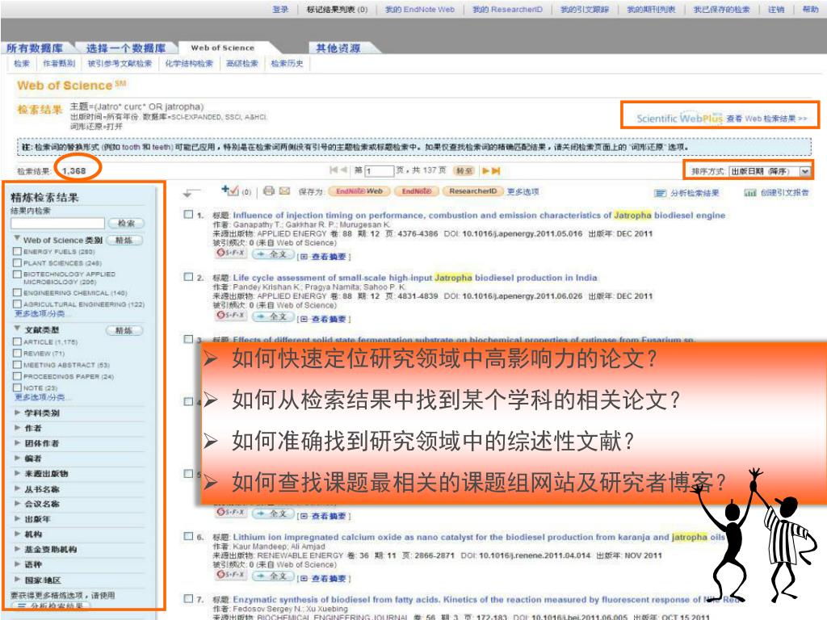Open the 分析检索结果 icon link at top right
Viewport: 827px width, 620px height.
click(x=686, y=193)
